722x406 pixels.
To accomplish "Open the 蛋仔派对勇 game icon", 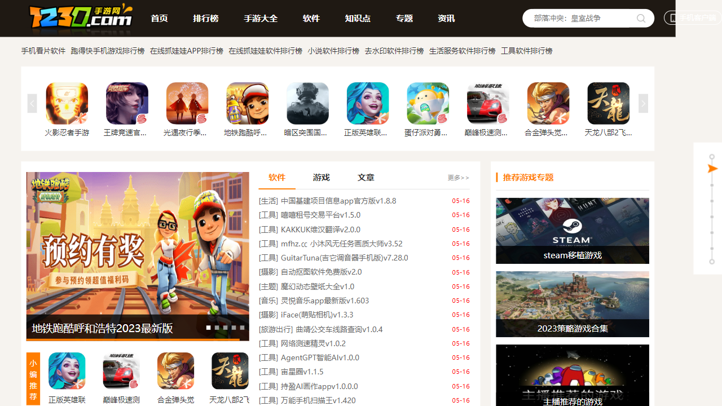I will 428,104.
